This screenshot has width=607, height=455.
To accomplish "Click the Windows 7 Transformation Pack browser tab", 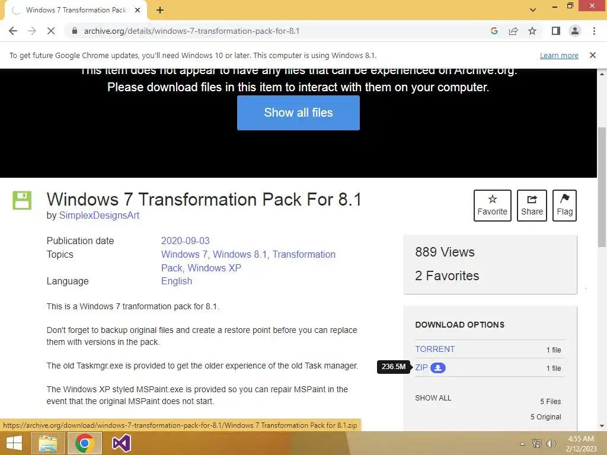I will pyautogui.click(x=75, y=10).
